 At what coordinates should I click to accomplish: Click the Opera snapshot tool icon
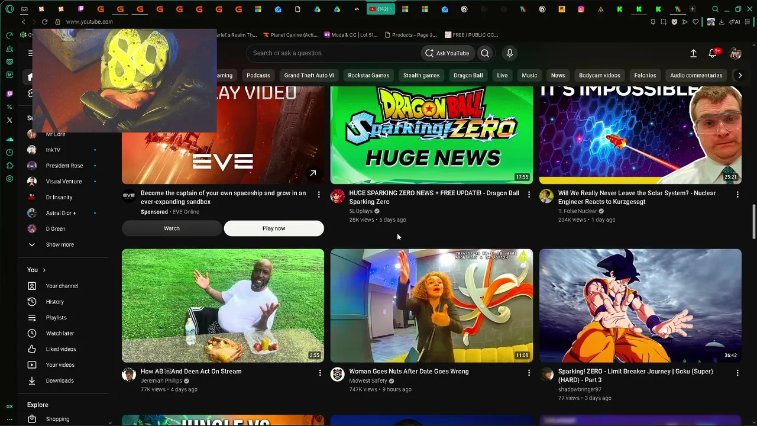click(664, 22)
